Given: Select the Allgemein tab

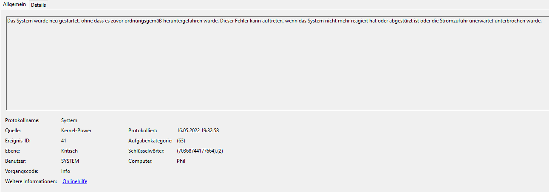Looking at the screenshot, I should 14,4.
